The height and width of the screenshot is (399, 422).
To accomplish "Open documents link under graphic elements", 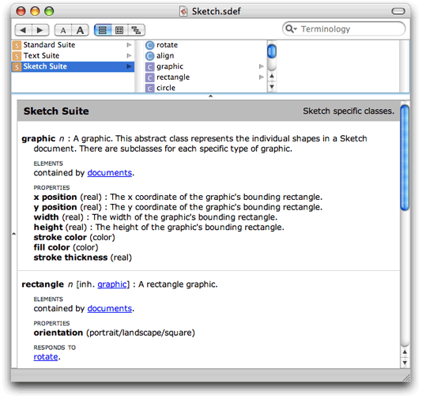I will (x=110, y=173).
